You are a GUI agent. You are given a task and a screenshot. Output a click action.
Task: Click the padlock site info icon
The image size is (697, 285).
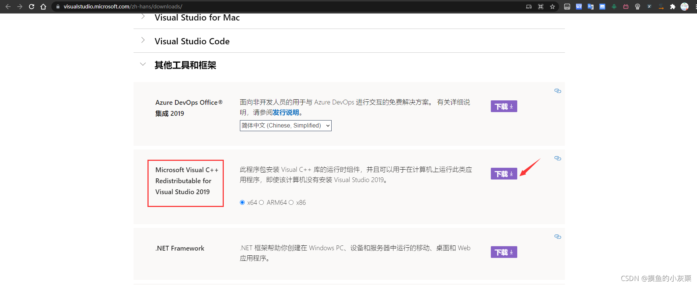[58, 7]
